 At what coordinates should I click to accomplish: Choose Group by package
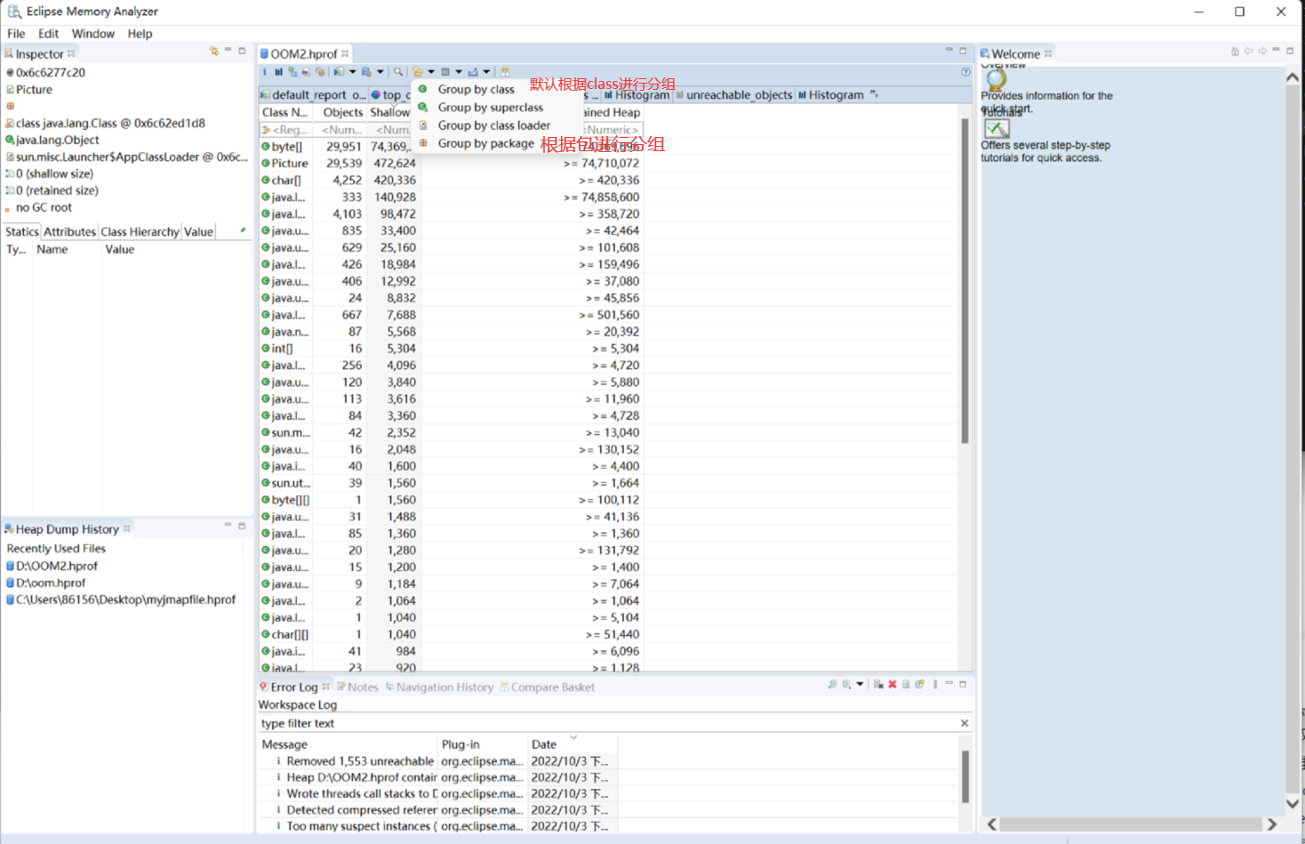point(485,143)
